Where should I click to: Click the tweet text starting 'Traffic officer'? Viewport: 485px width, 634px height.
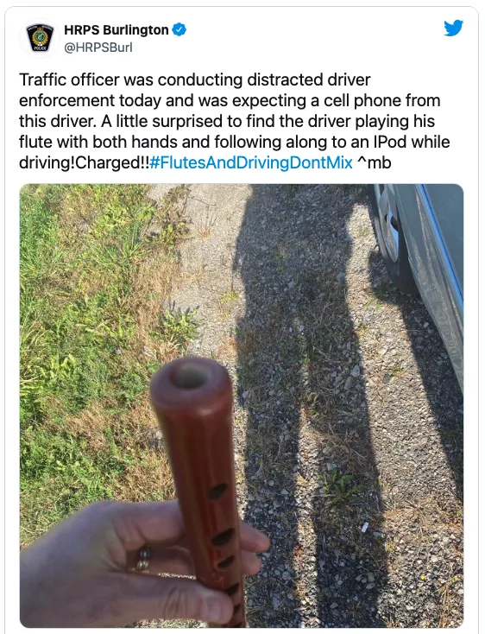coord(234,121)
